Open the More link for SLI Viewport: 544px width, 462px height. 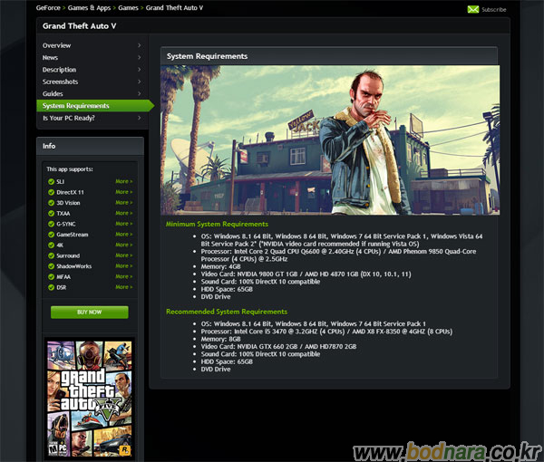tap(124, 181)
